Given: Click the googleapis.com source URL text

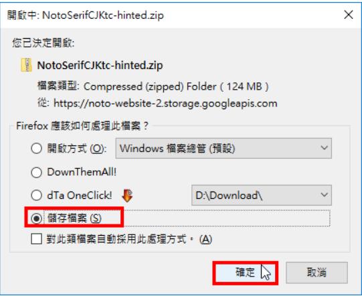Looking at the screenshot, I should coord(165,103).
